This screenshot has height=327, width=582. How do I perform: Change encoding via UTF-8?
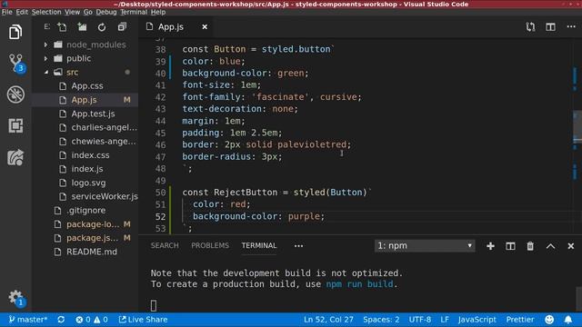pos(420,319)
